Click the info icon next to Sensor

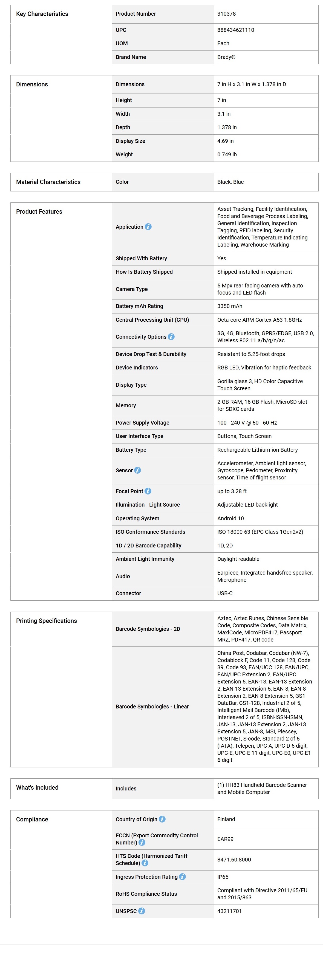(138, 470)
